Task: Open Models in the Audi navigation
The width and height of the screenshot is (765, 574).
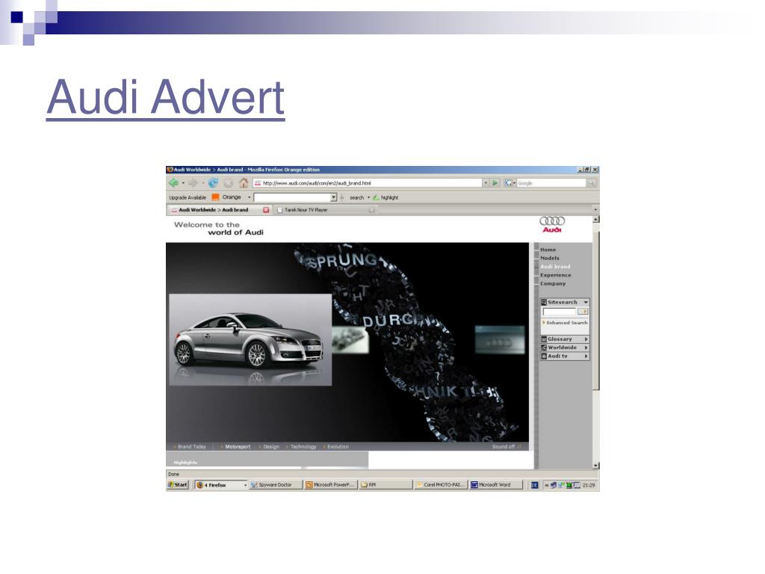Action: tap(549, 258)
